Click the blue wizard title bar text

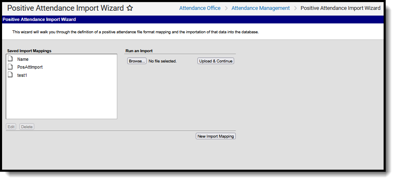point(39,19)
